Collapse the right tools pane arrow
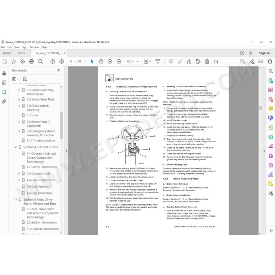Viewport: 275px width, 275px height. (264, 150)
